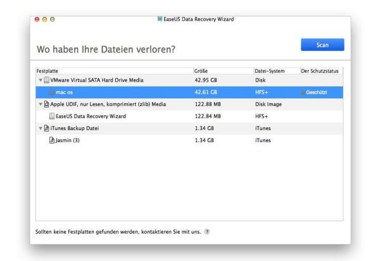Select the mac os volume row

[189, 92]
